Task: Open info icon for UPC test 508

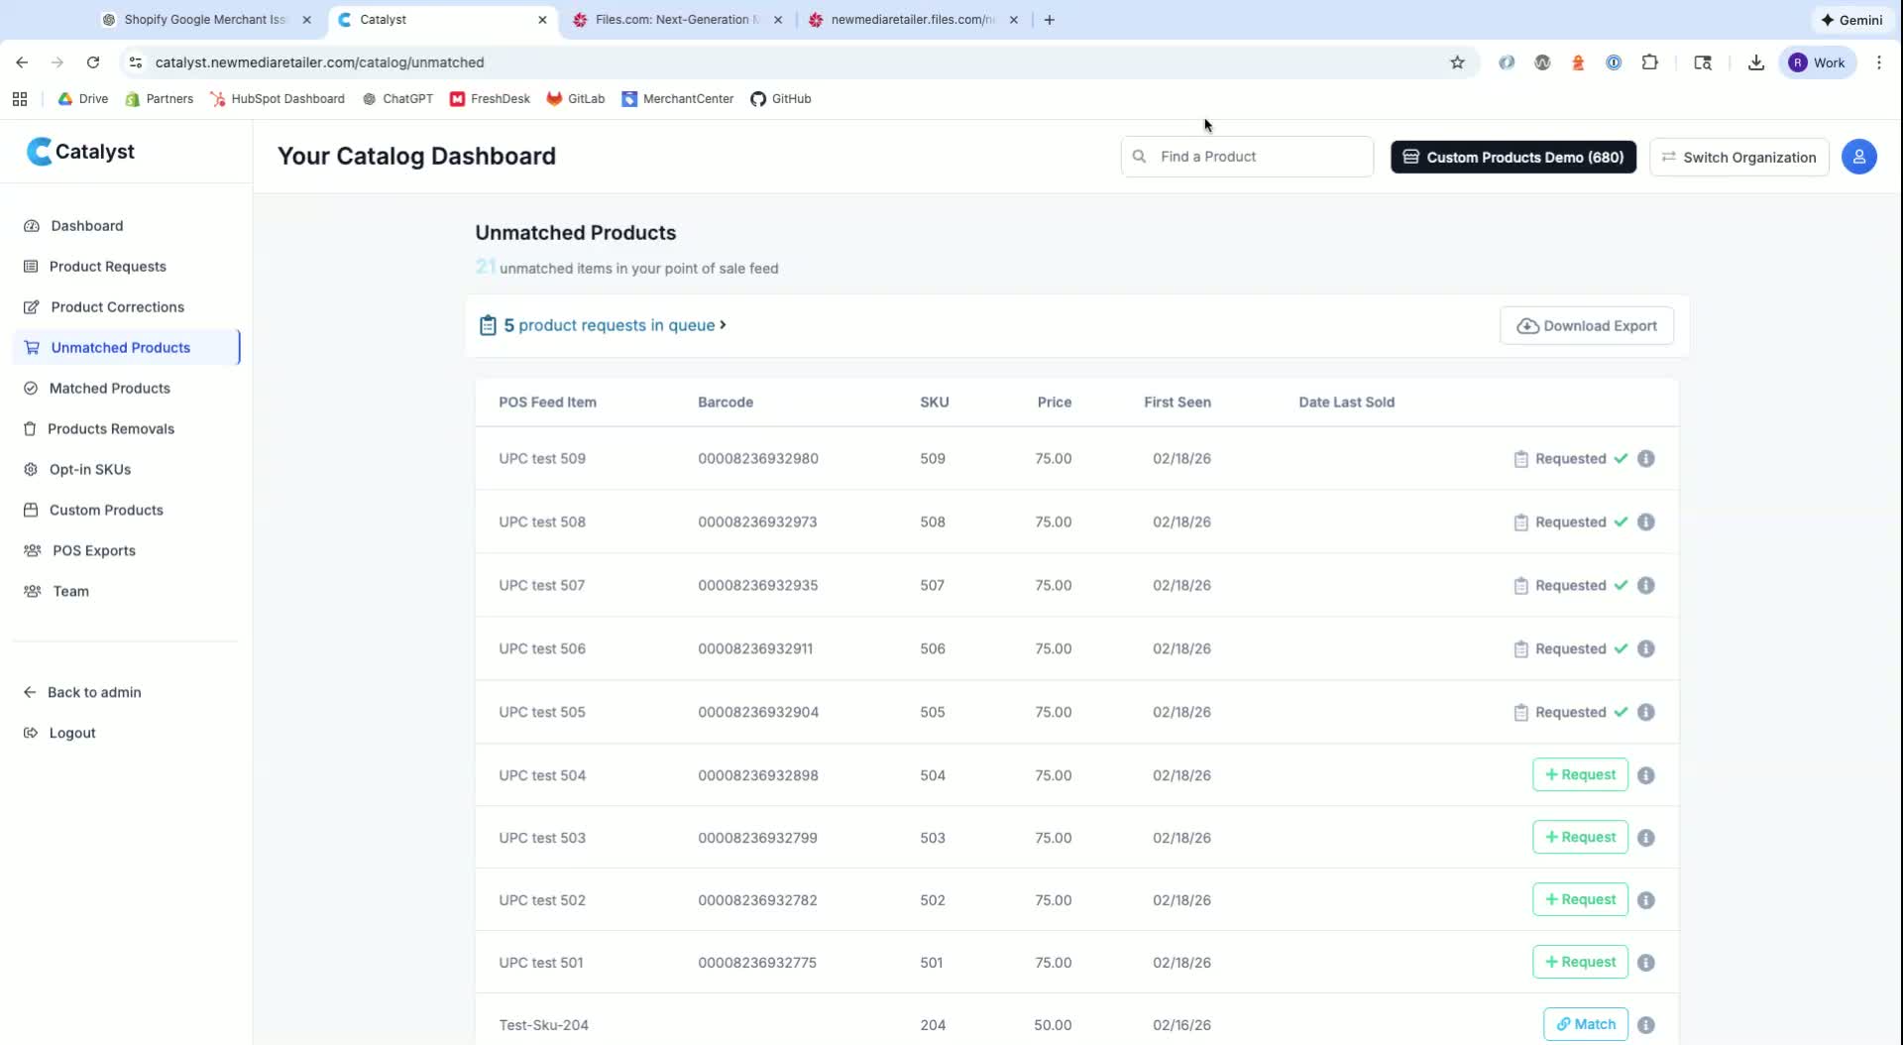Action: click(x=1645, y=522)
